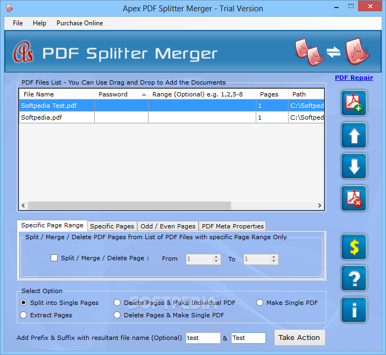This screenshot has width=386, height=355.
Task: Click the Range cell of Softpedia Test.pdf
Action: [x=202, y=106]
